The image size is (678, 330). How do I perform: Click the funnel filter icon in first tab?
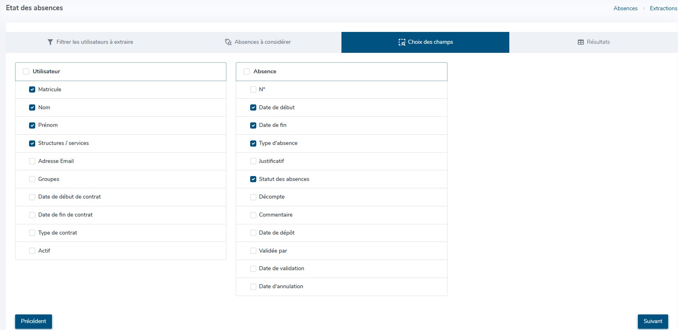pos(50,42)
